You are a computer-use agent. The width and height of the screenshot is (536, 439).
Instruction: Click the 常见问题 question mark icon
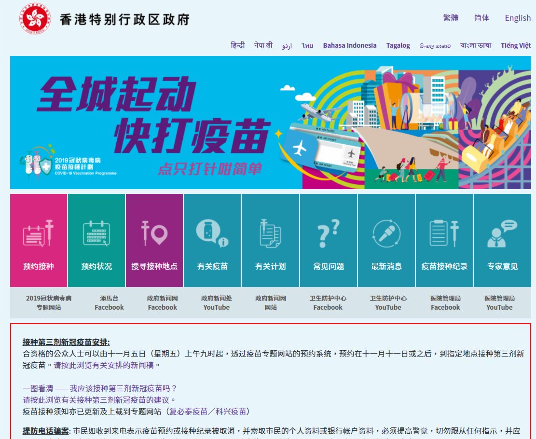click(329, 234)
